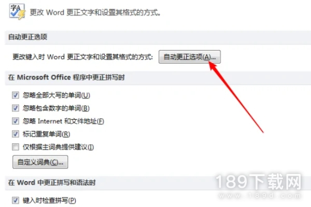Uncheck the 标记重复单词(R) checkbox
Image resolution: width=311 pixels, height=207 pixels.
16,134
